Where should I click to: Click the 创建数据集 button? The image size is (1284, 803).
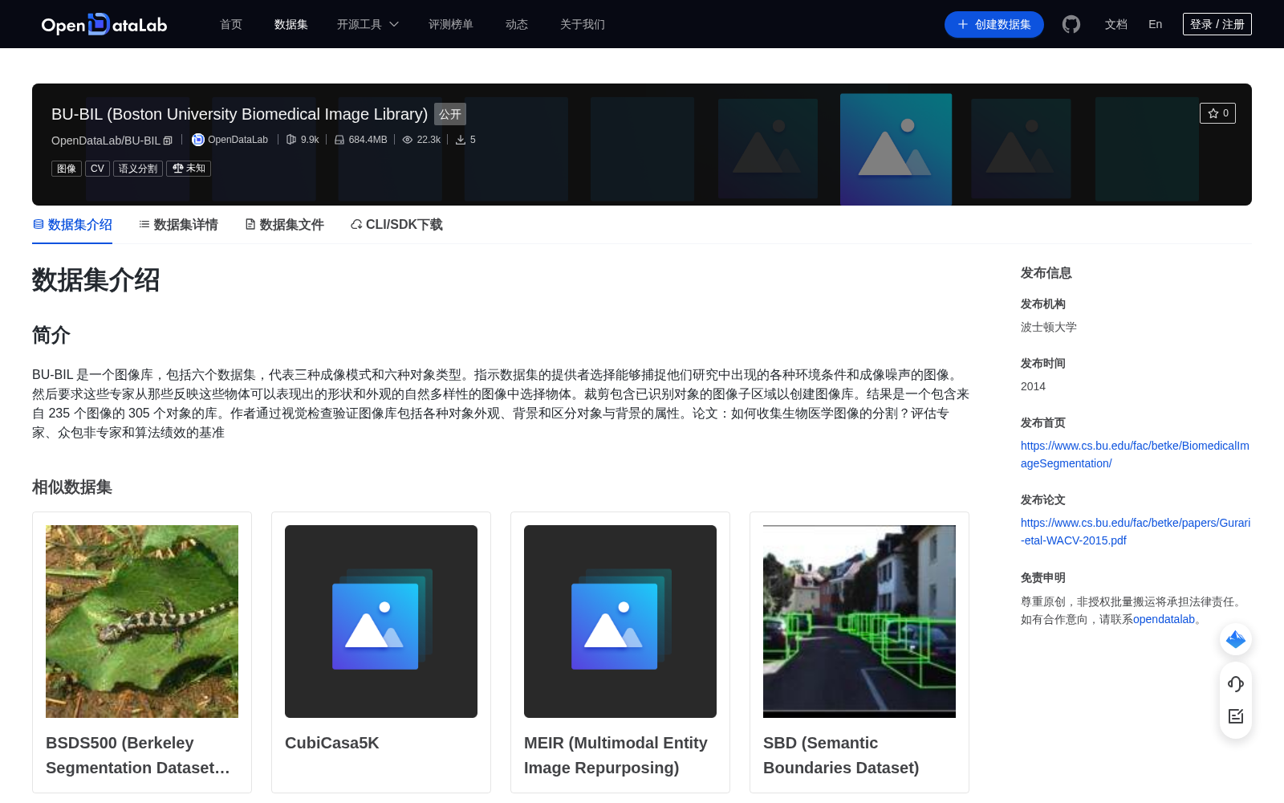click(994, 24)
